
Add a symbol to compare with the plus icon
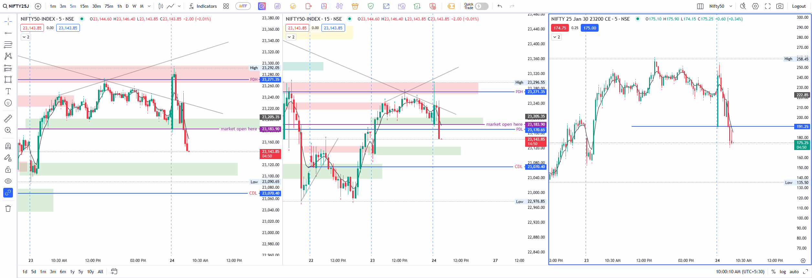pos(38,6)
